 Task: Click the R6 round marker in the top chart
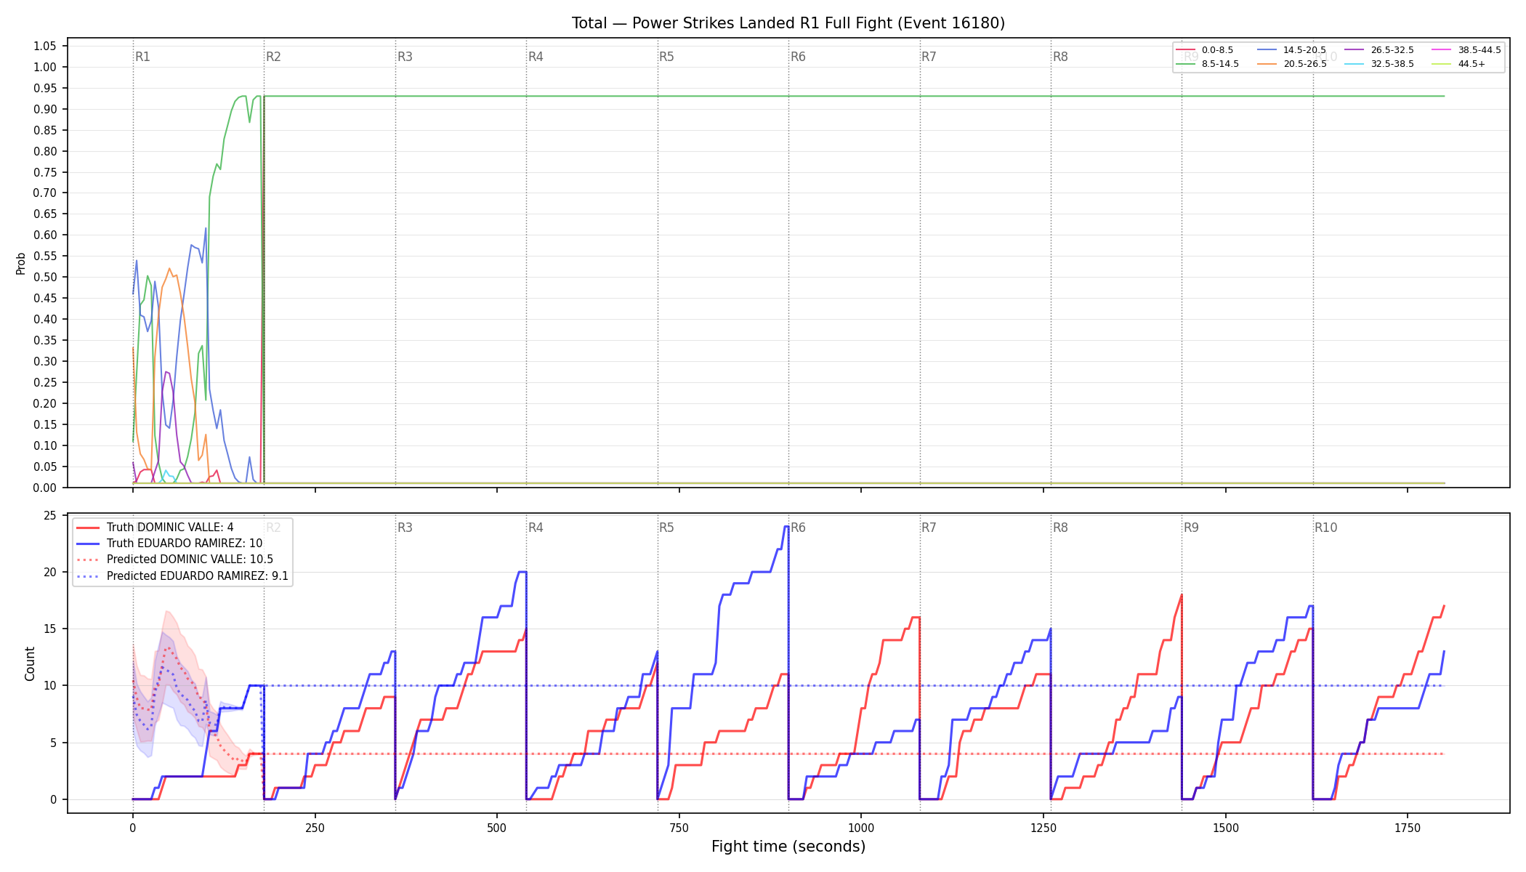pyautogui.click(x=798, y=57)
